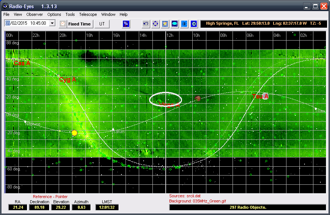The height and width of the screenshot is (215, 330).
Task: Open the Telescope menu
Action: pyautogui.click(x=88, y=14)
